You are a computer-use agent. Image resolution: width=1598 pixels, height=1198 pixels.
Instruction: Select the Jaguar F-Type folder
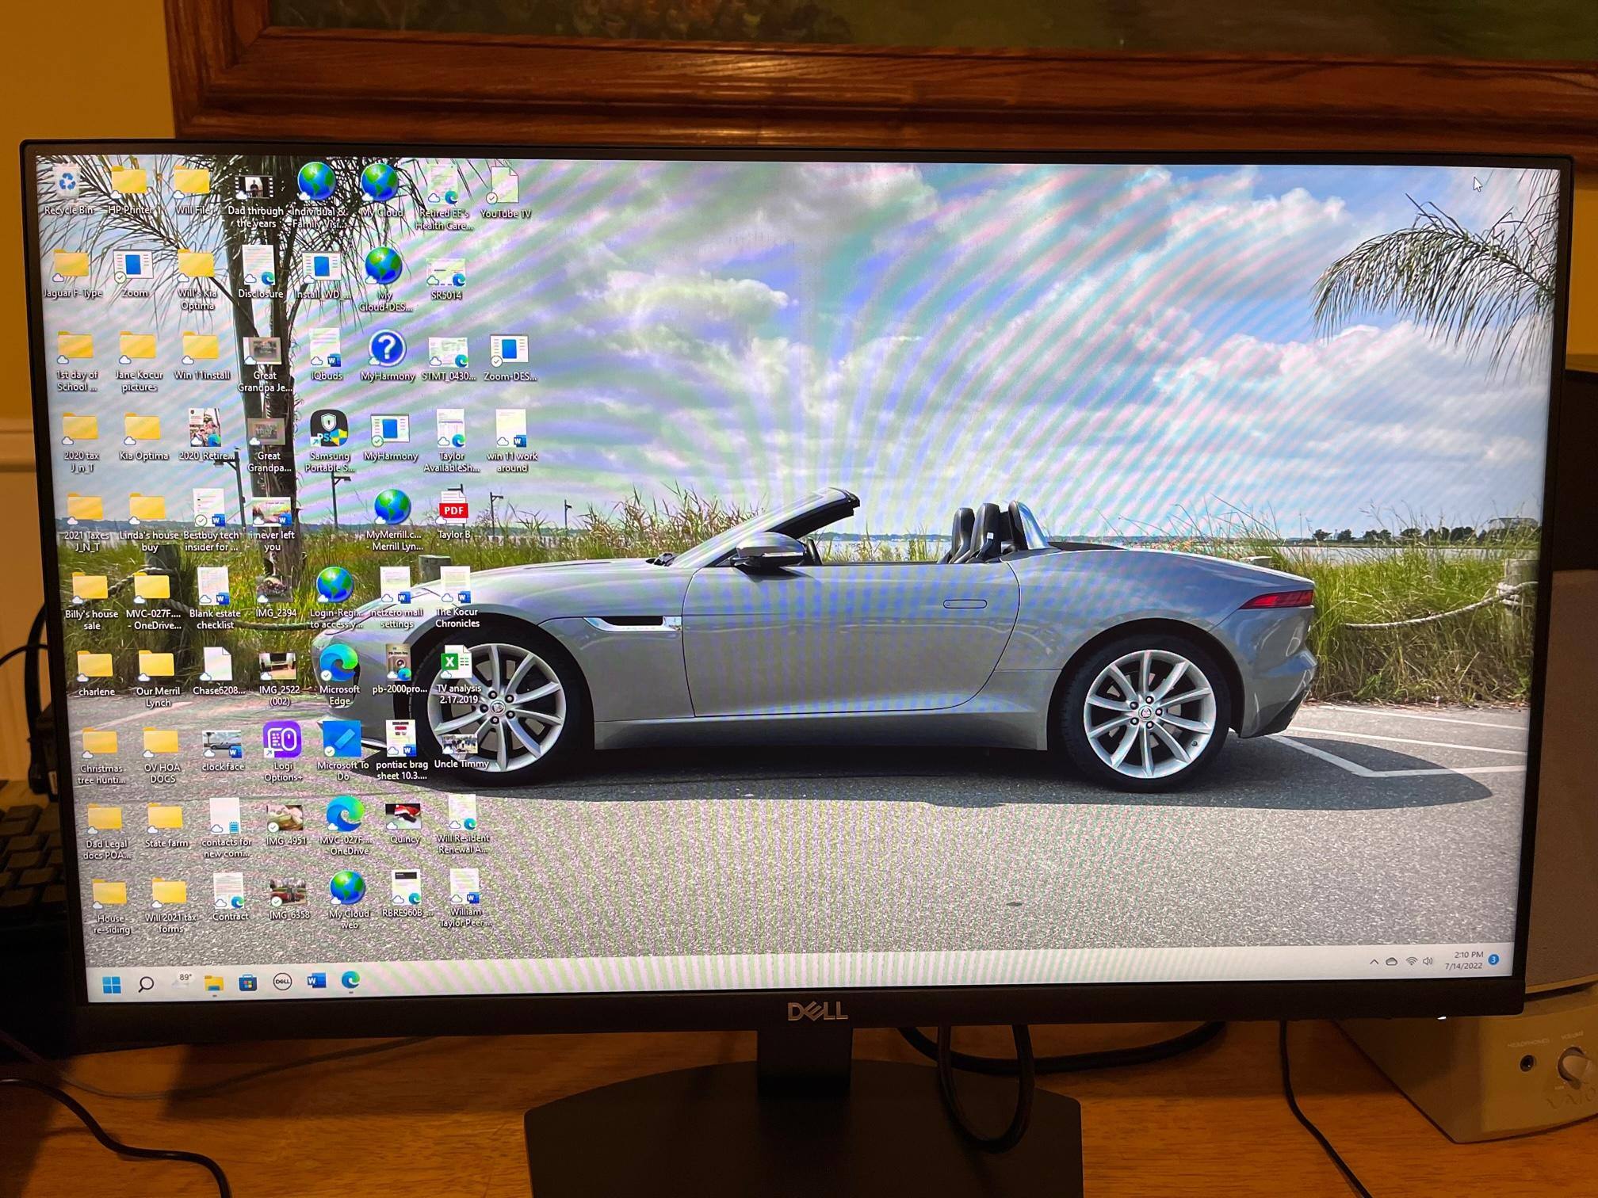[71, 267]
